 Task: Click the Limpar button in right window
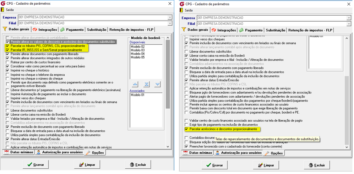(x=266, y=165)
